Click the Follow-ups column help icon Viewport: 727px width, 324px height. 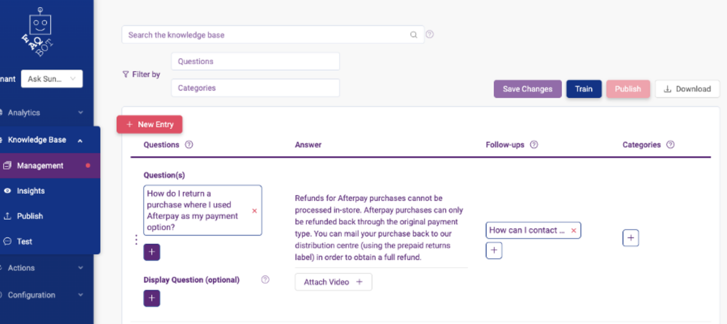click(x=534, y=145)
